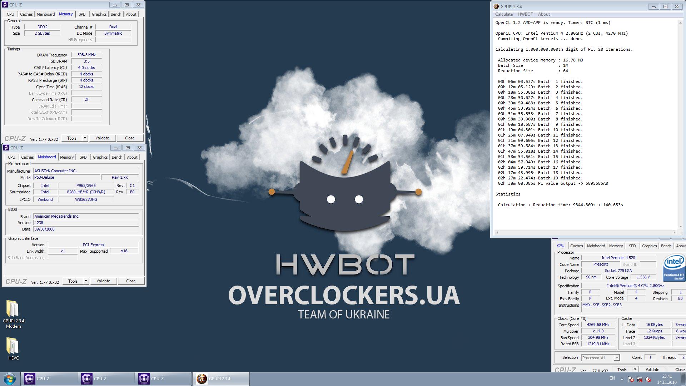This screenshot has width=686, height=386.
Task: Click GPUPI horizontal scrollbar left arrow
Action: (497, 232)
